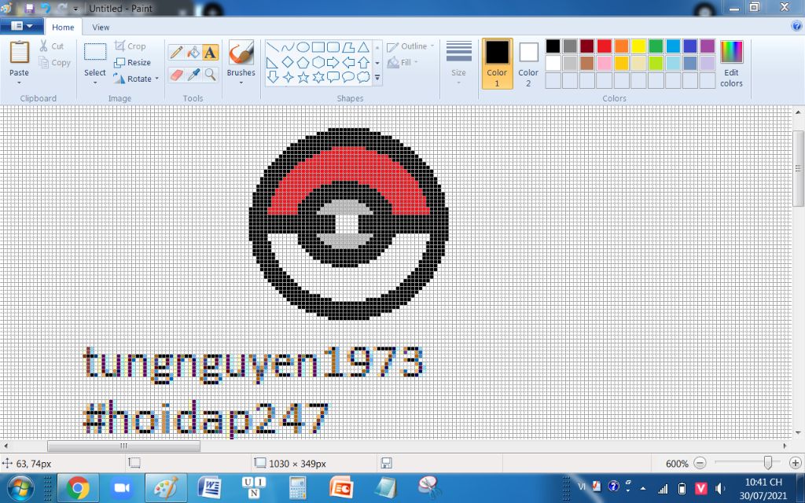This screenshot has height=503, width=805.
Task: Click the vertical scrollbar down arrow
Action: coord(799,433)
